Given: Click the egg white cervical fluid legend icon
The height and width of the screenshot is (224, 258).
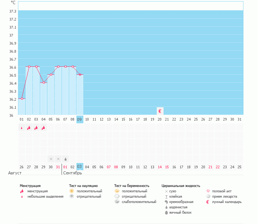Looking at the screenshot, I should 166,212.
